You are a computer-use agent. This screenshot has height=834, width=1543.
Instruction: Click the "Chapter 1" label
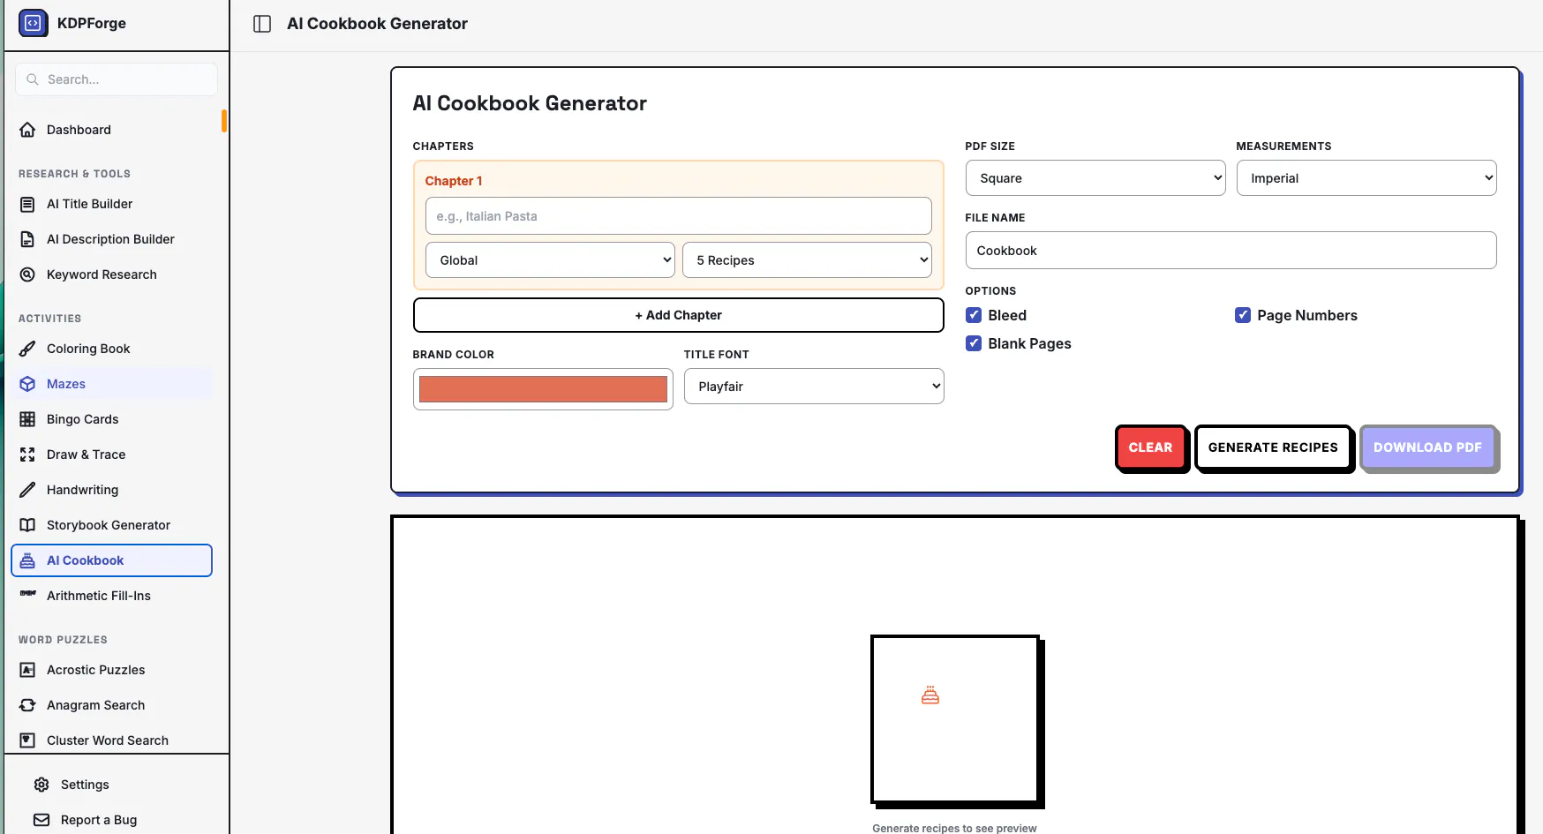point(454,181)
